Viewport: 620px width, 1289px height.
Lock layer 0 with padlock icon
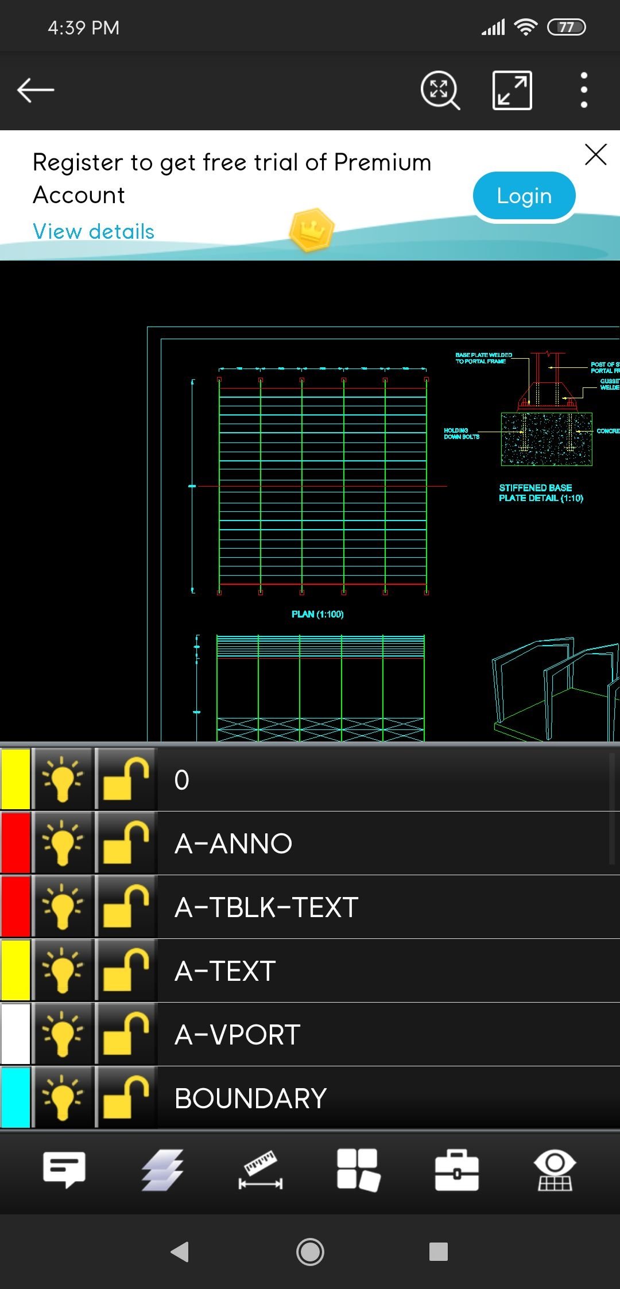pyautogui.click(x=126, y=779)
